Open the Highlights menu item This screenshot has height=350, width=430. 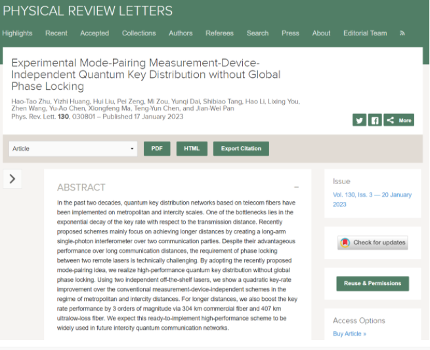[17, 33]
